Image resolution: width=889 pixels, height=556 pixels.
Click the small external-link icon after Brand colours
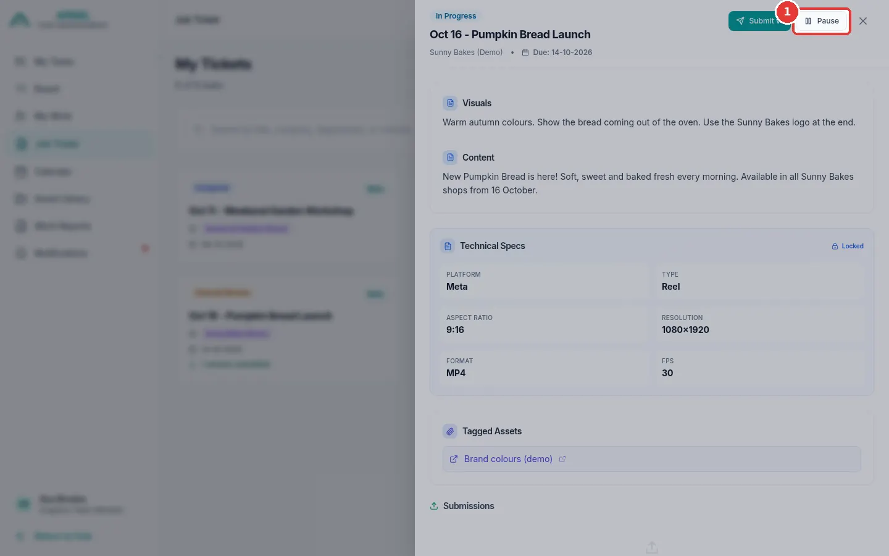[562, 459]
